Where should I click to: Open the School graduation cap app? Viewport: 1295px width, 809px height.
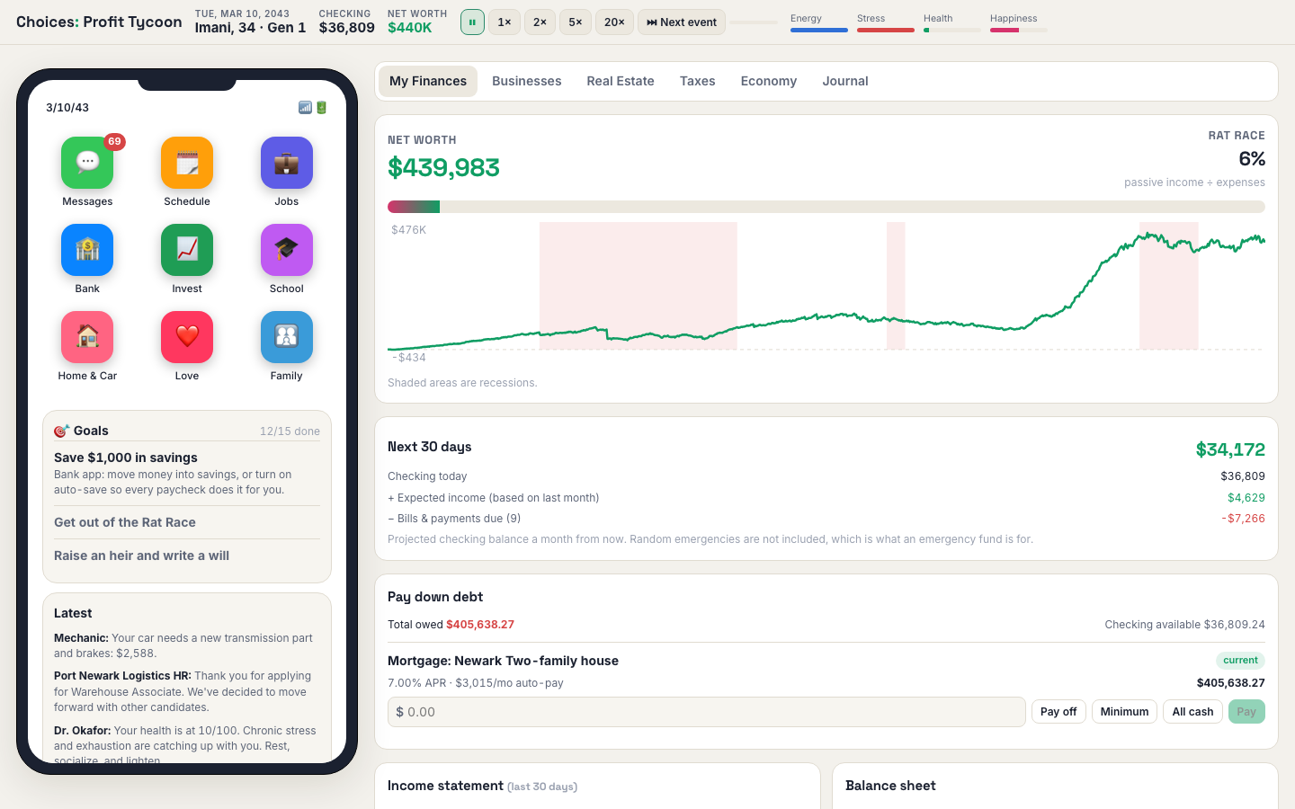coord(287,250)
